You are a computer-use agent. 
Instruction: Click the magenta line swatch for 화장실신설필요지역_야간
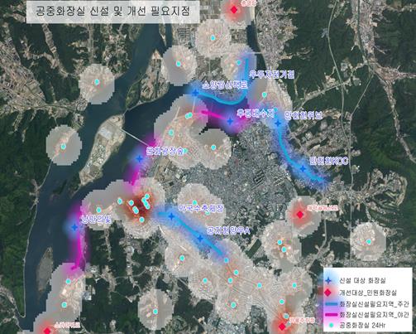coord(328,315)
